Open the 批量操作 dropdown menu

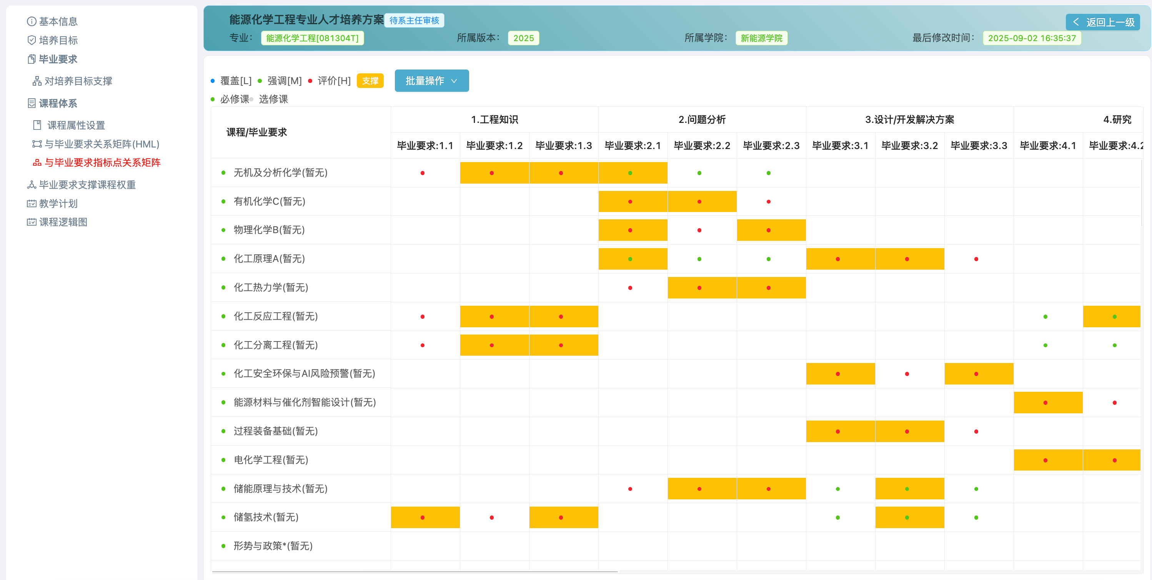click(x=431, y=81)
